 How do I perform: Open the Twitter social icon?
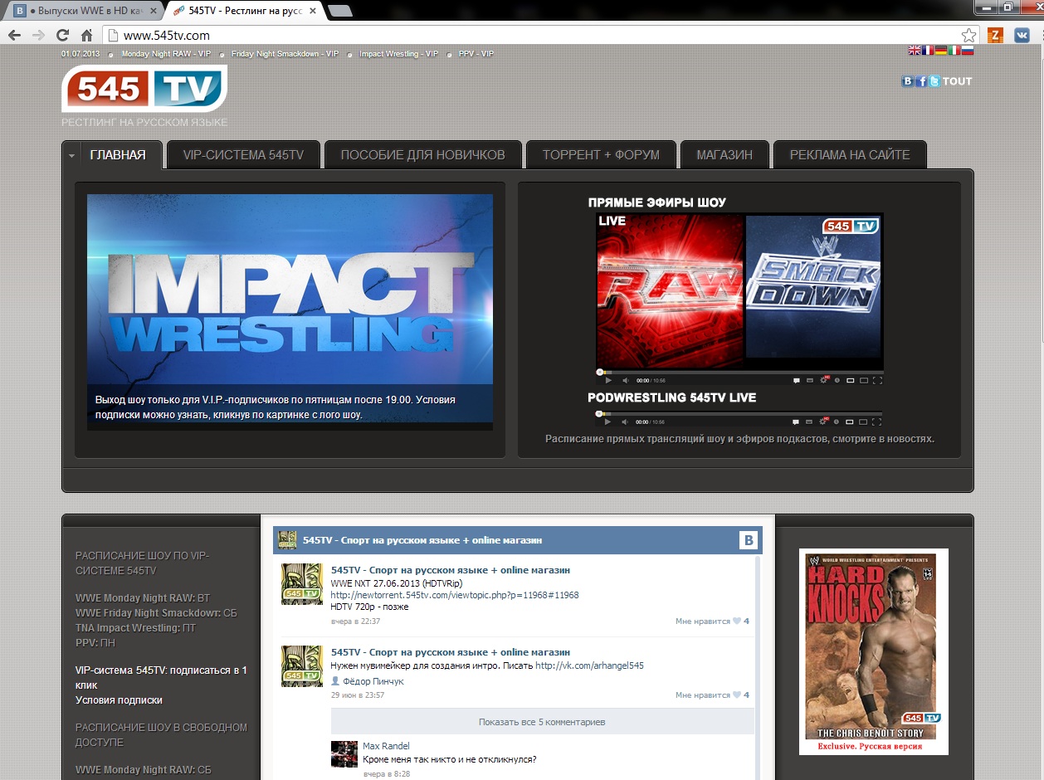pyautogui.click(x=934, y=81)
